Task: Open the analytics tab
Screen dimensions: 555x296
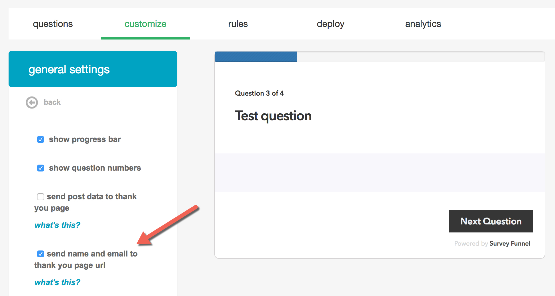Action: click(423, 24)
